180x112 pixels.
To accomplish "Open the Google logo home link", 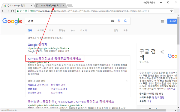I will 12,21.
